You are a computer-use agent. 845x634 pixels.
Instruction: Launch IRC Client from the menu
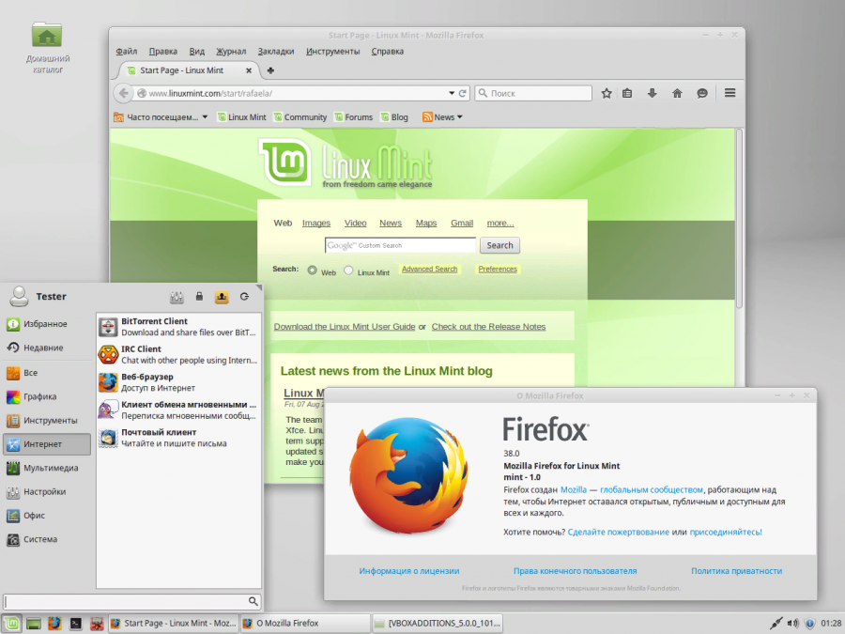point(178,355)
